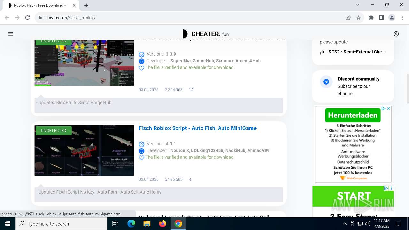Launch Microsoft Edge from the taskbar
The width and height of the screenshot is (409, 230).
coord(131,224)
